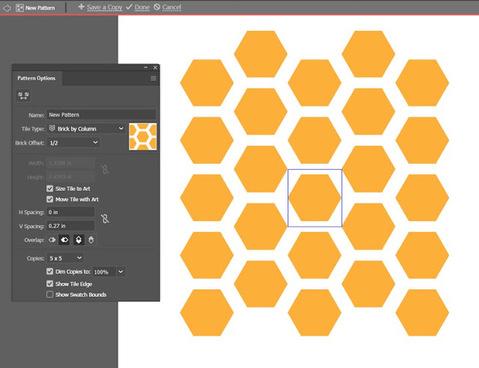The height and width of the screenshot is (368, 479).
Task: Click the H Spacing input field
Action: 70,212
